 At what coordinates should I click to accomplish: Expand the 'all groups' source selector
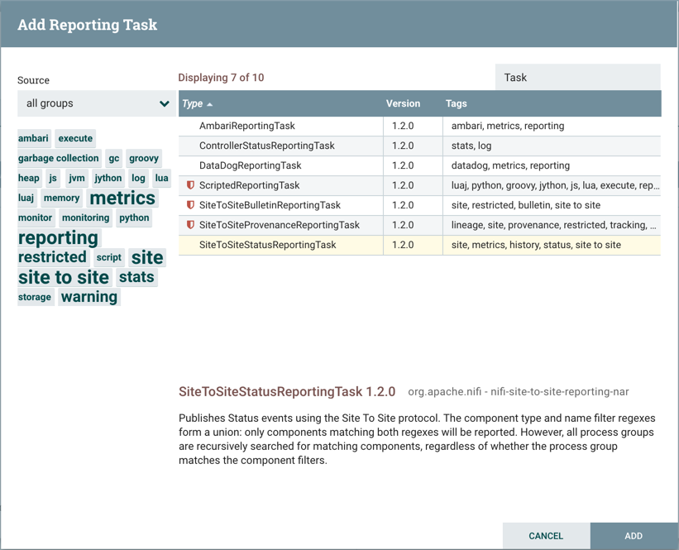tap(96, 104)
